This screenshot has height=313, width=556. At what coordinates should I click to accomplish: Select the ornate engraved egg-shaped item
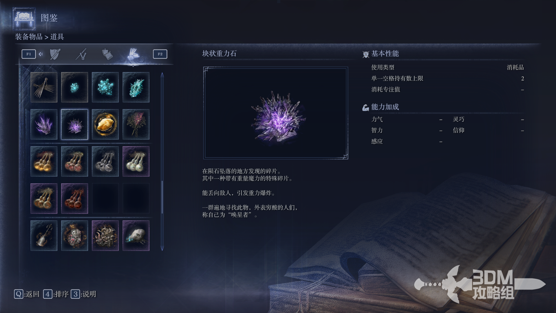pos(74,236)
